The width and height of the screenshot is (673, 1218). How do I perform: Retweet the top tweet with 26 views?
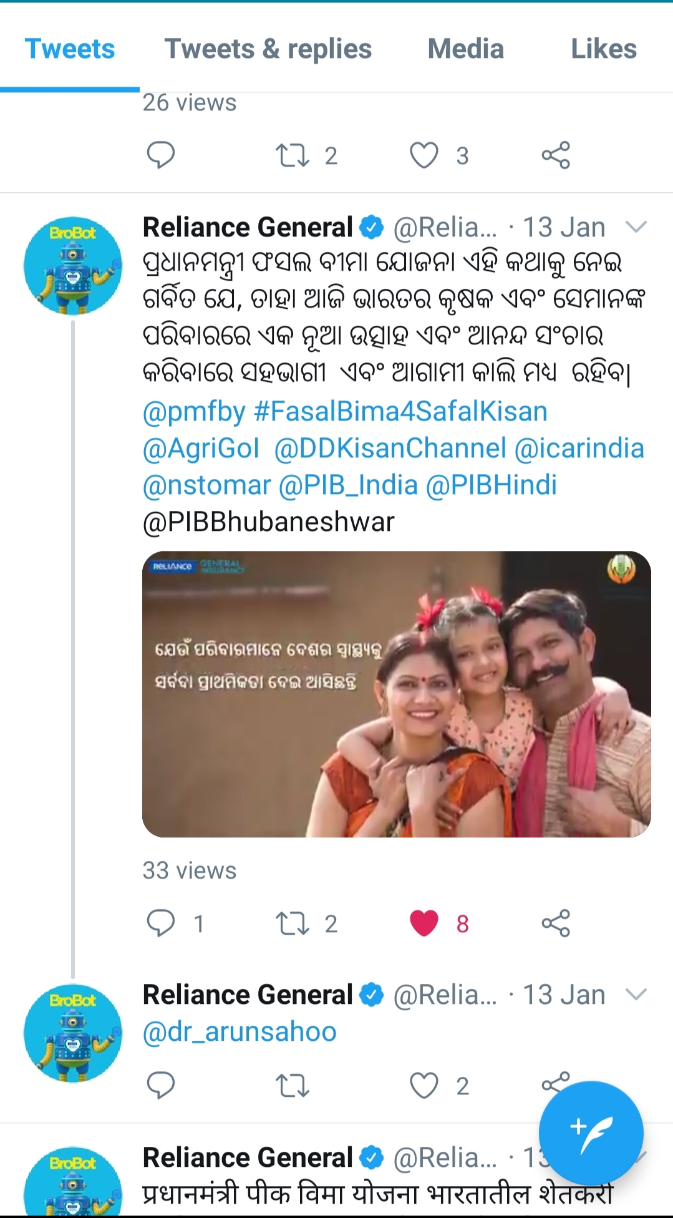point(293,155)
